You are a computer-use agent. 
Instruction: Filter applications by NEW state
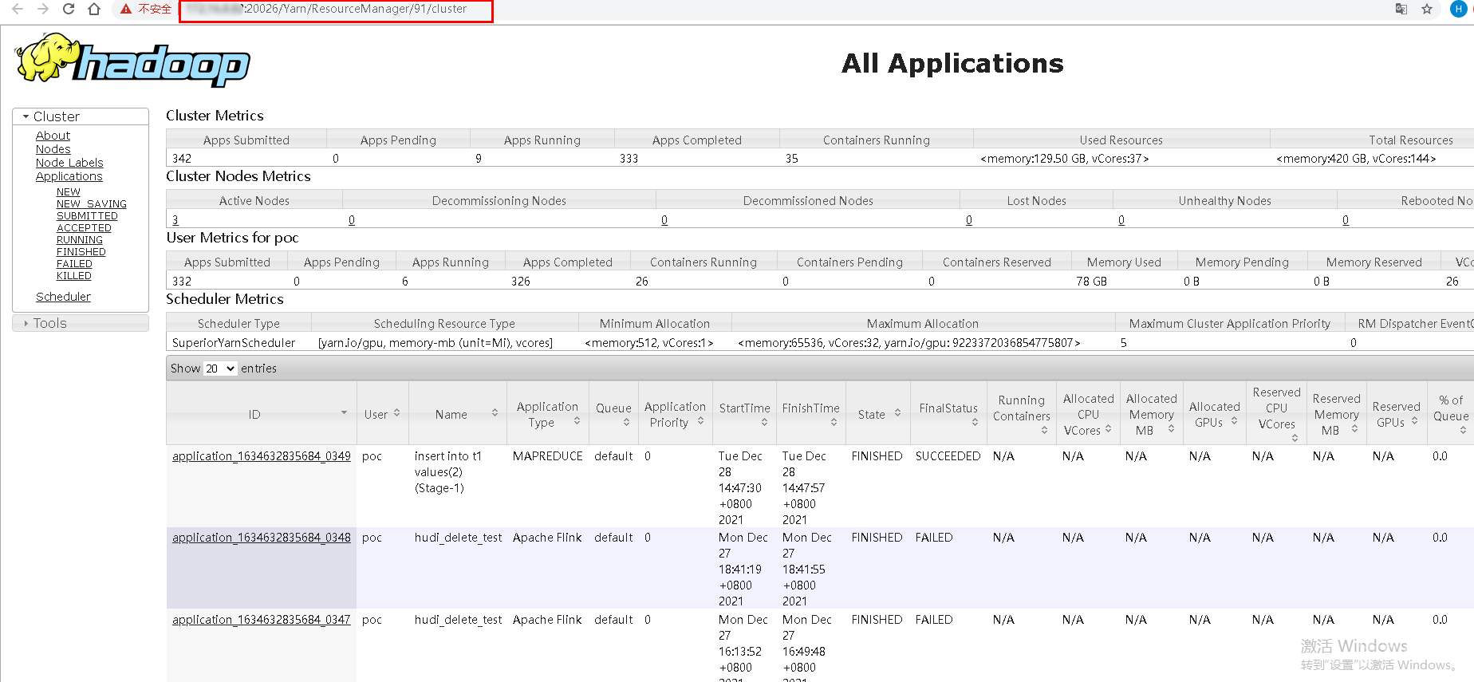pos(69,192)
